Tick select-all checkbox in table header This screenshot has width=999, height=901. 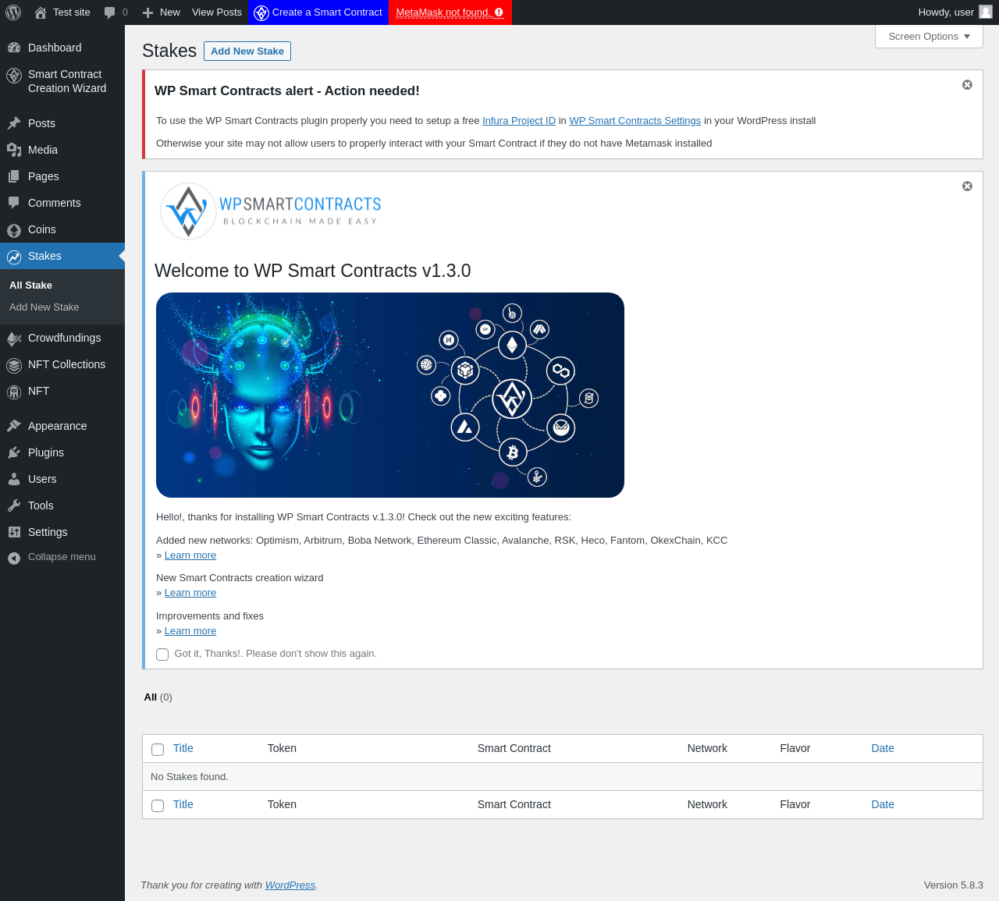[x=158, y=750]
